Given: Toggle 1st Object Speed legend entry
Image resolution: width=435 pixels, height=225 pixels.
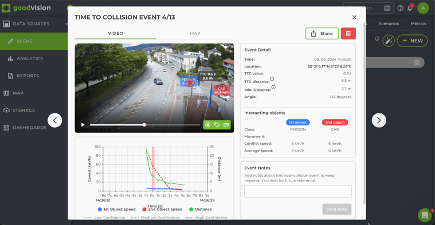Looking at the screenshot, I should tap(116, 209).
